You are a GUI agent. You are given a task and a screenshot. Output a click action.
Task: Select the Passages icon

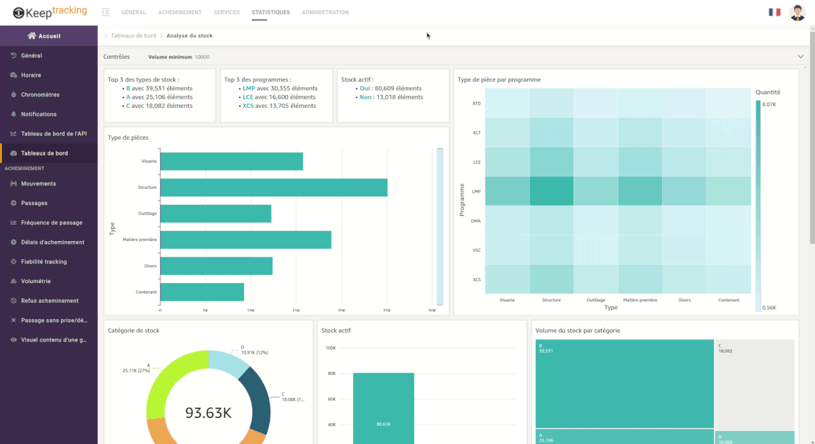15,203
